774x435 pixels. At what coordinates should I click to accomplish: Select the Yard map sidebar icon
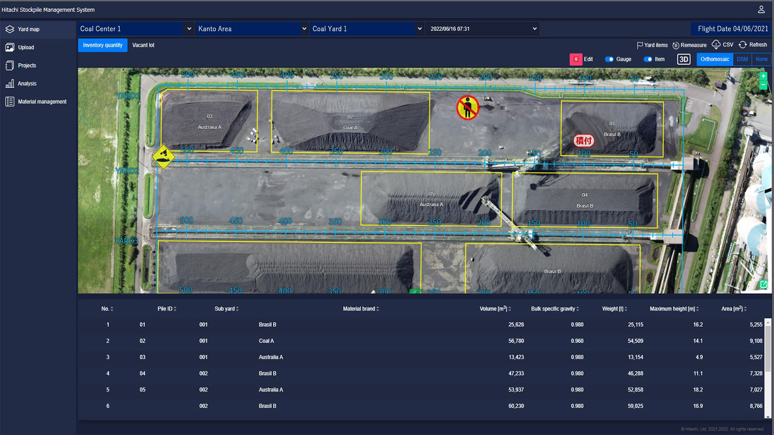click(x=10, y=29)
